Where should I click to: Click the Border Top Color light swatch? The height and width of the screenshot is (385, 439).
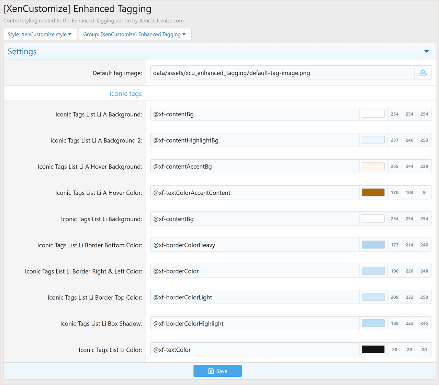373,297
